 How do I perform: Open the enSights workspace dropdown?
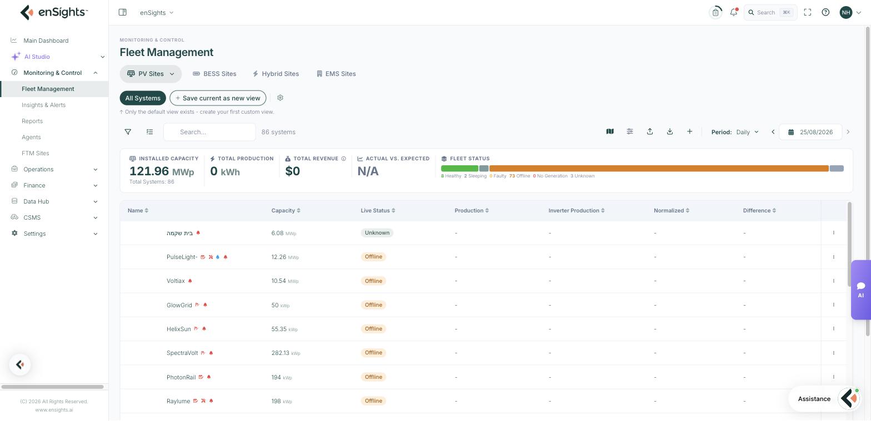point(157,12)
